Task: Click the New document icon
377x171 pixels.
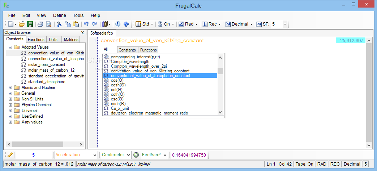Action: [11, 24]
